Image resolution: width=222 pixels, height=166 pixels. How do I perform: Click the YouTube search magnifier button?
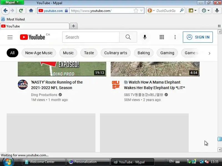[128, 37]
